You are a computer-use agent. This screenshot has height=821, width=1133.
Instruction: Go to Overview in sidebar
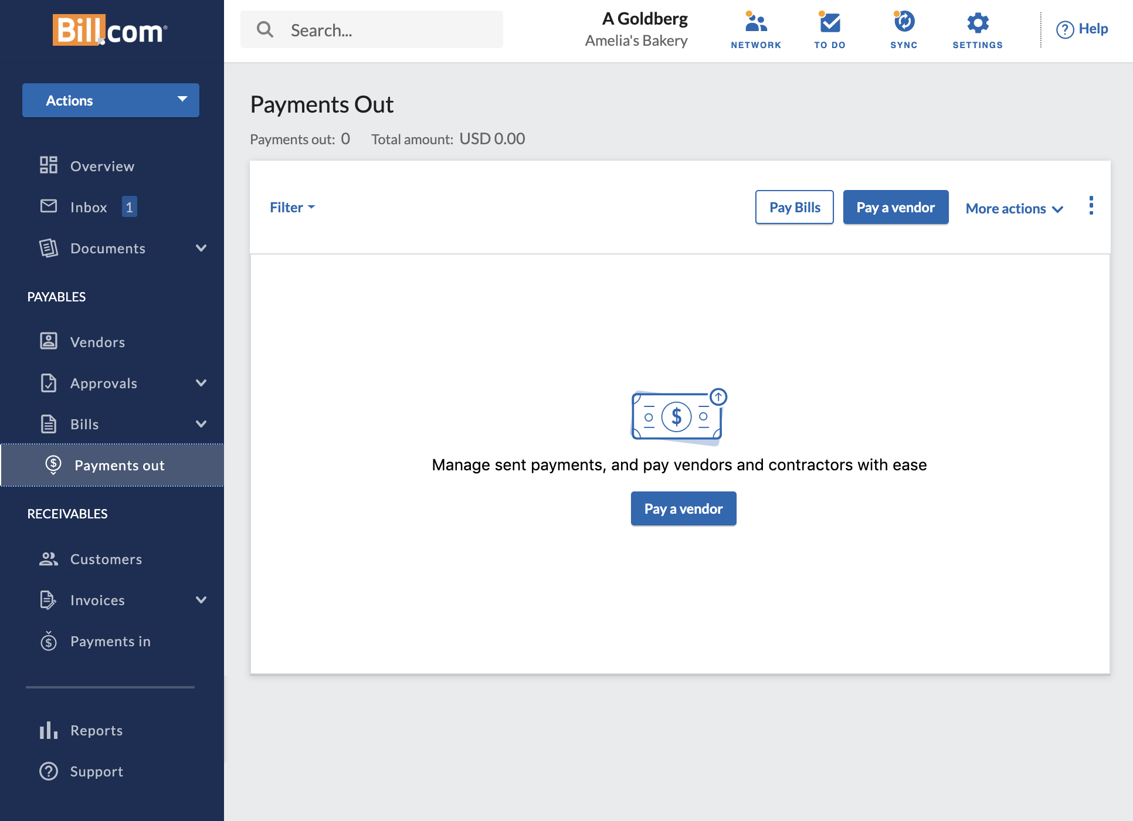tap(112, 166)
